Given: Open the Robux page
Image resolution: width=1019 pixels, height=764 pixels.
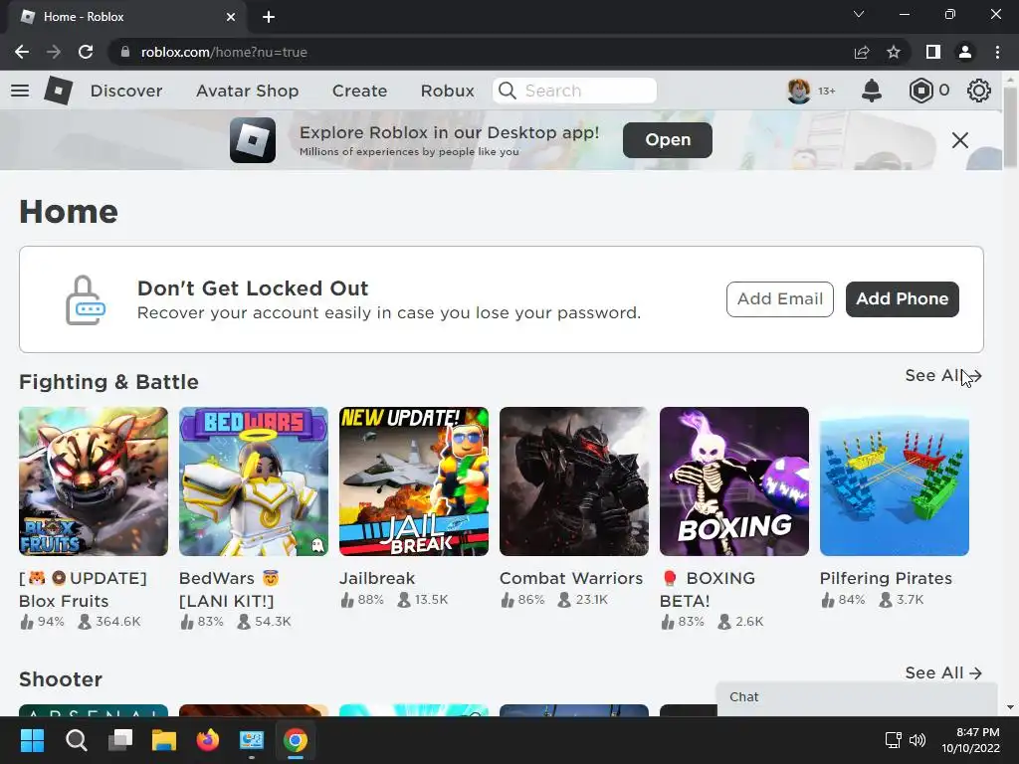Looking at the screenshot, I should (x=447, y=91).
